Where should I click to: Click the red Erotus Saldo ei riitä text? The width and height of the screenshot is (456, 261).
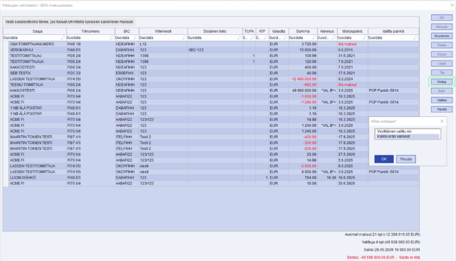coord(383,257)
